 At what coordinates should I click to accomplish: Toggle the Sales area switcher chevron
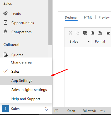(46, 109)
